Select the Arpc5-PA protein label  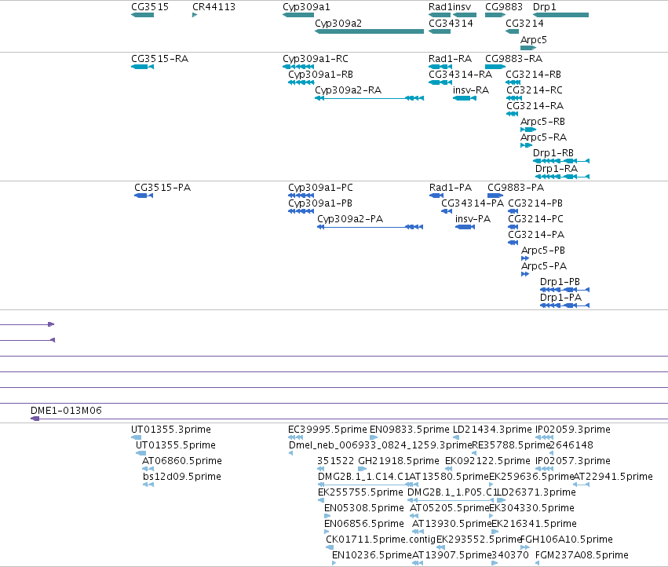[x=544, y=266]
